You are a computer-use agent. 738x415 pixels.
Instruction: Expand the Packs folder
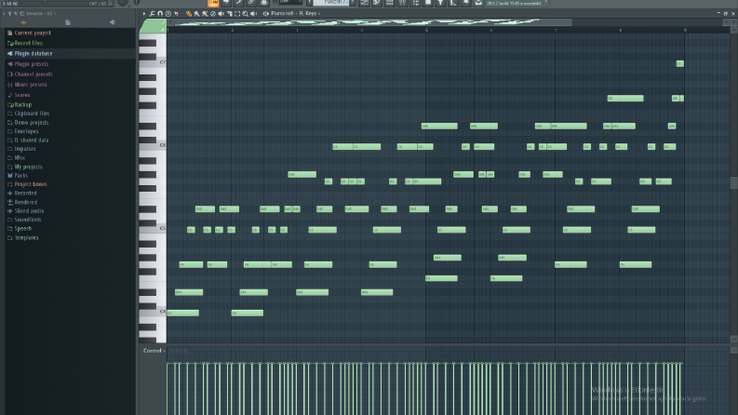21,176
